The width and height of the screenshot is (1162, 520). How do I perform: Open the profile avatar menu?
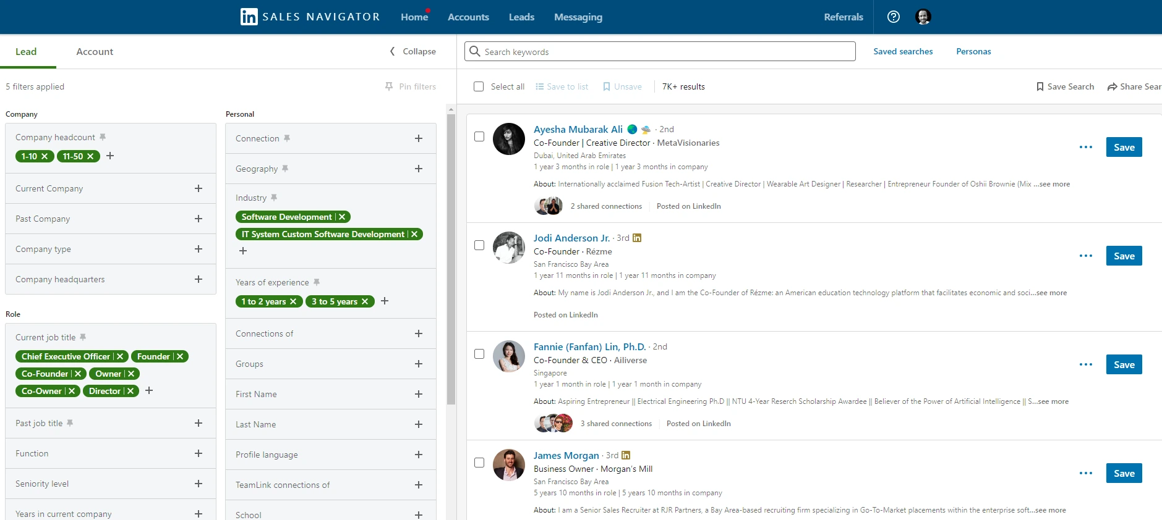(x=923, y=17)
